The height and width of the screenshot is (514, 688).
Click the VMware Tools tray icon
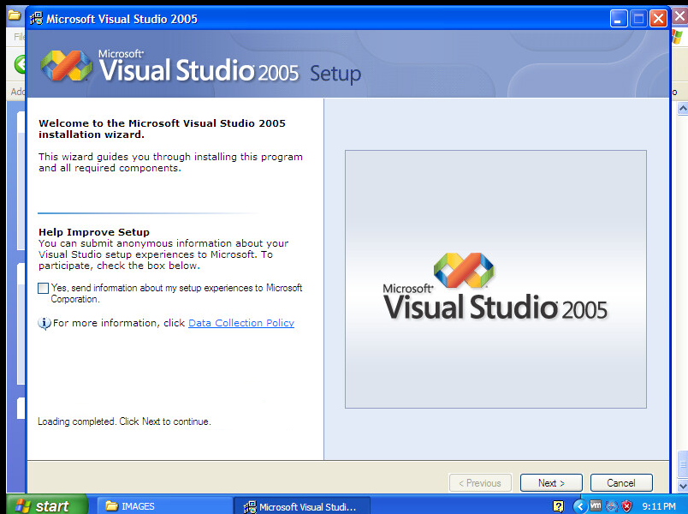pyautogui.click(x=596, y=505)
